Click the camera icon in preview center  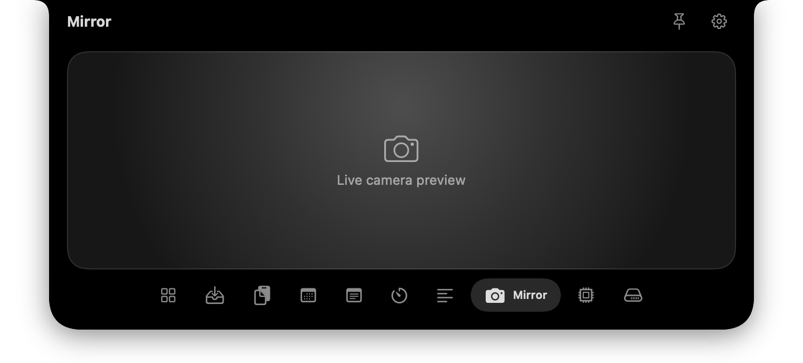coord(401,149)
